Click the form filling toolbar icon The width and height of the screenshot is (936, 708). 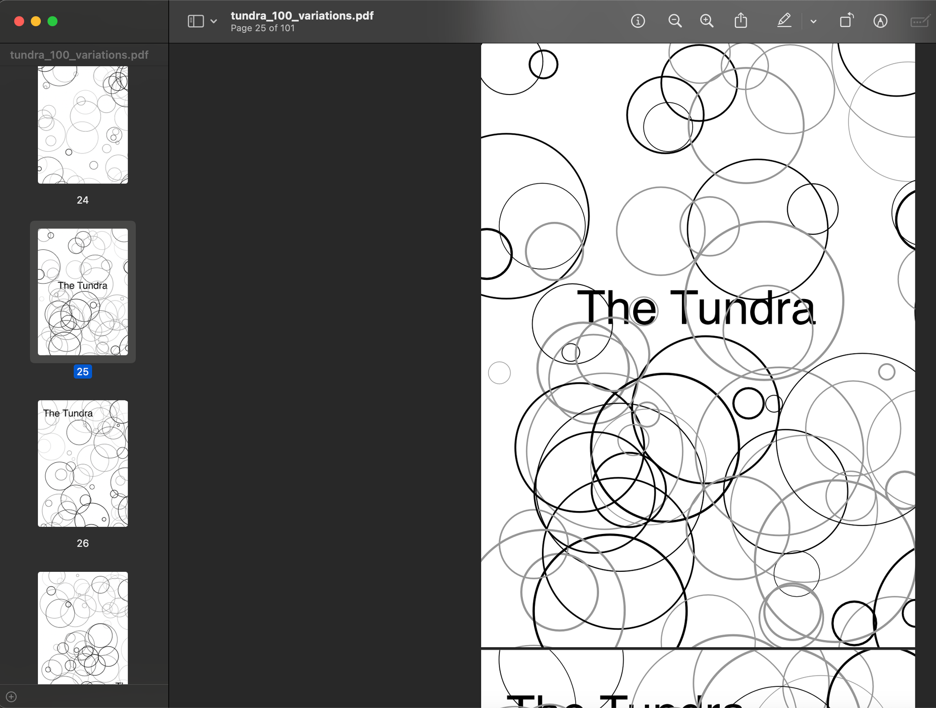click(x=919, y=22)
